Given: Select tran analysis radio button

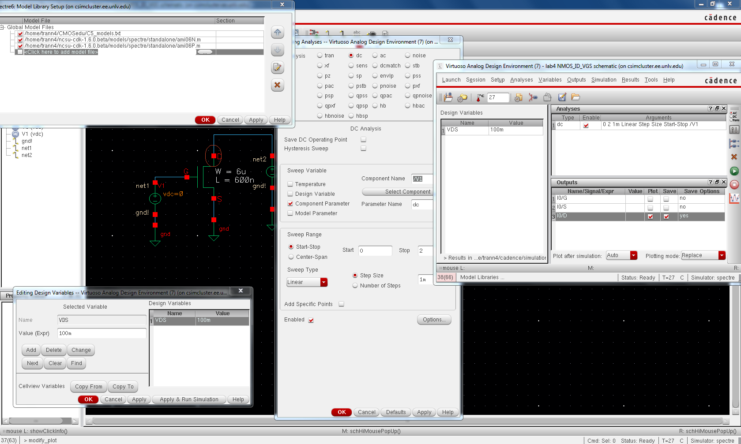Looking at the screenshot, I should coord(320,56).
